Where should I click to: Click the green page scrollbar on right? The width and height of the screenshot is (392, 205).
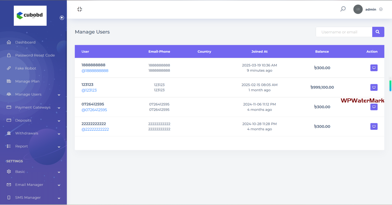click(390, 86)
